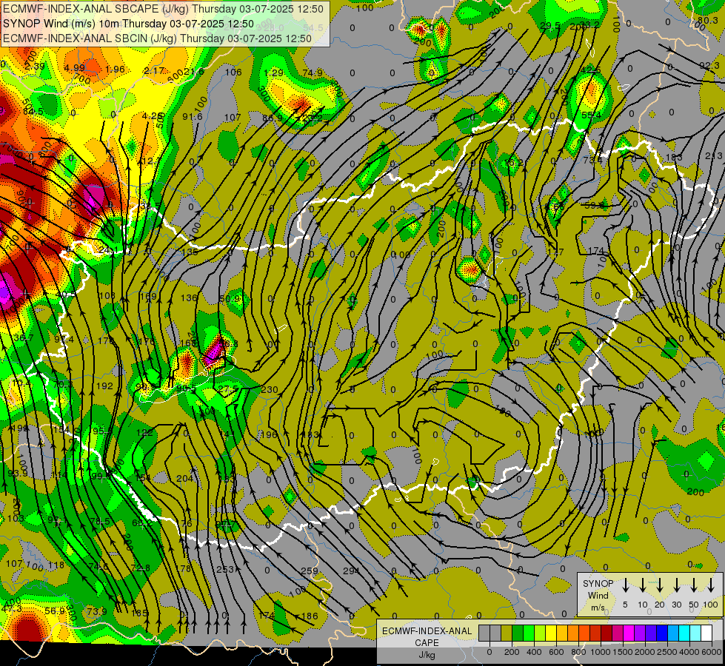Click the map value 169
The height and width of the screenshot is (666, 725).
[148, 296]
